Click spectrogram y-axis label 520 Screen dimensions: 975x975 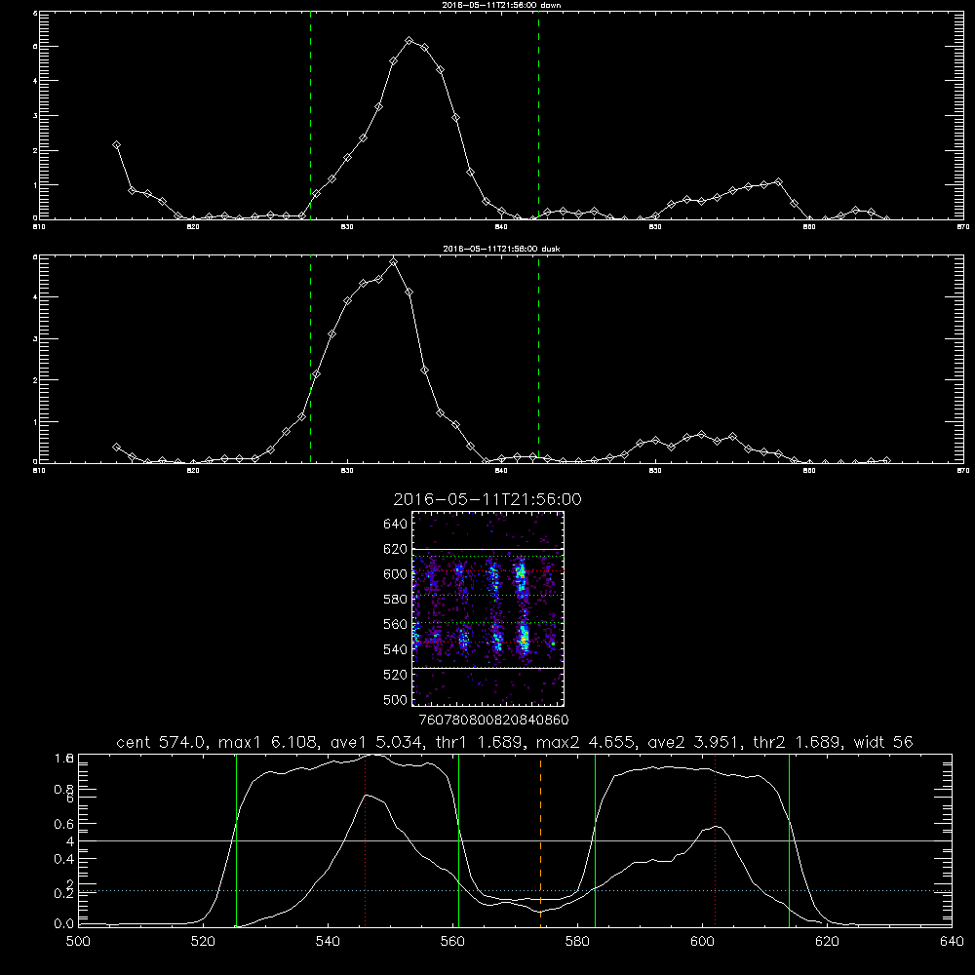tap(395, 675)
